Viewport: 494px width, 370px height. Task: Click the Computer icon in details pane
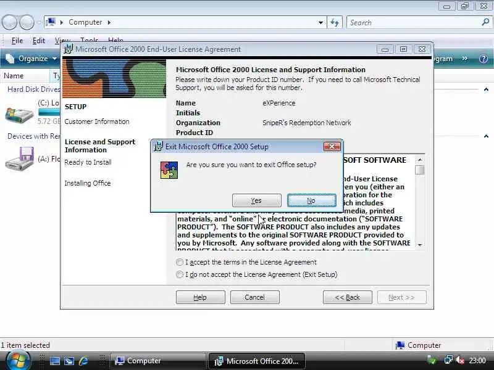click(x=400, y=345)
